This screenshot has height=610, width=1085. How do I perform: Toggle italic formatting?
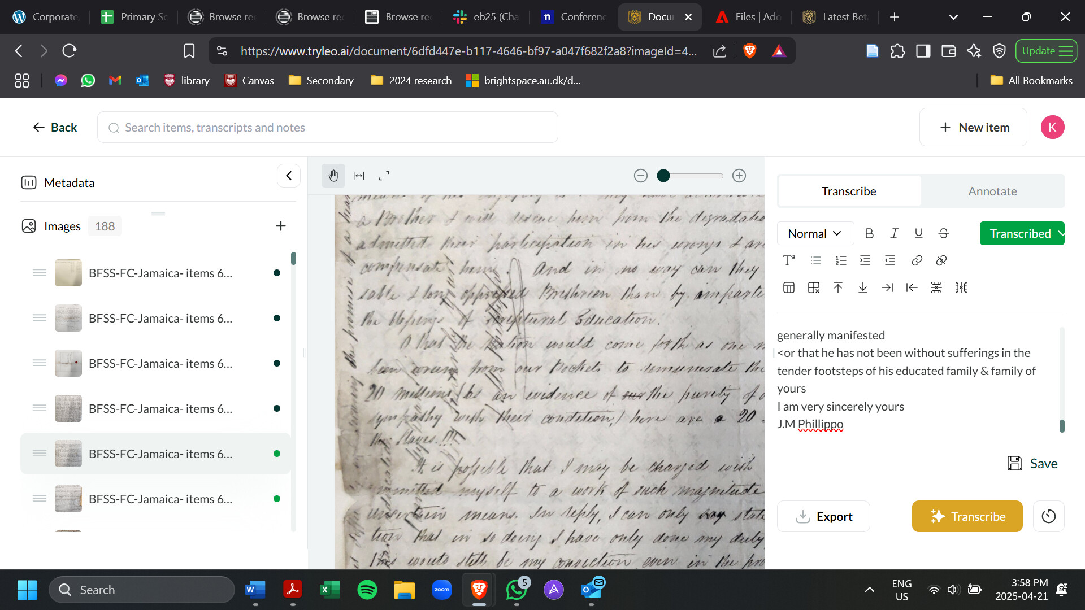(894, 233)
